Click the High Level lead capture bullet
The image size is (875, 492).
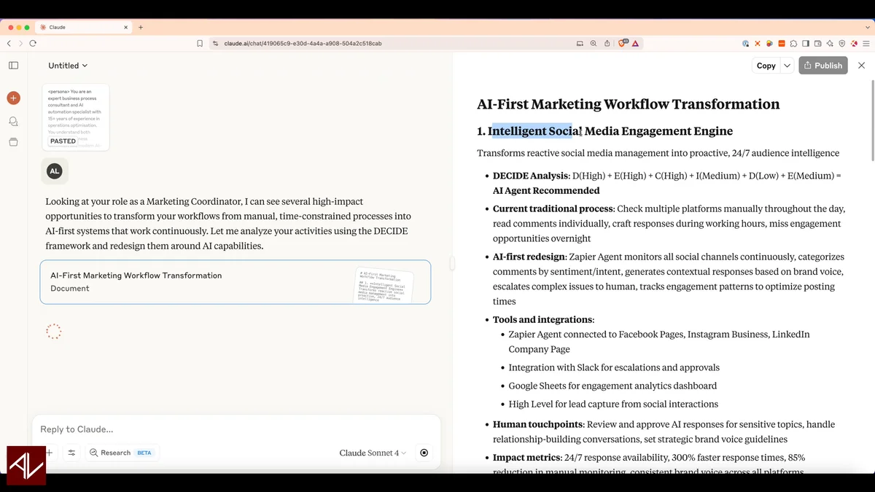click(x=613, y=404)
